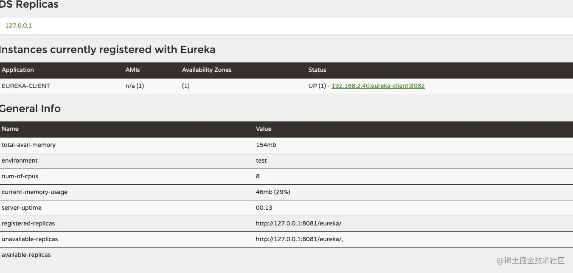Click the AMIs column header
The height and width of the screenshot is (273, 573).
pos(132,70)
